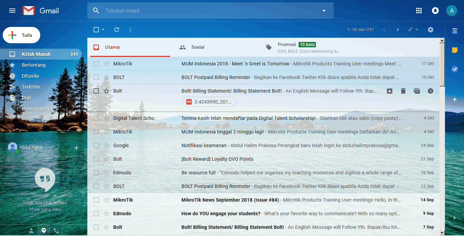
Task: Open the account avatar A
Action: pos(452,11)
